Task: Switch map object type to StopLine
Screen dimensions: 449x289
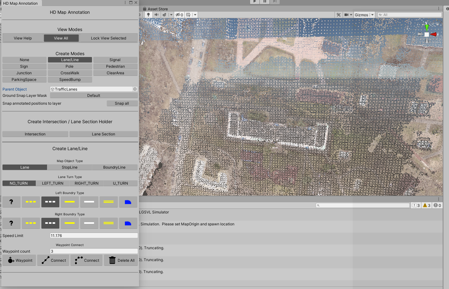Action: 69,167
